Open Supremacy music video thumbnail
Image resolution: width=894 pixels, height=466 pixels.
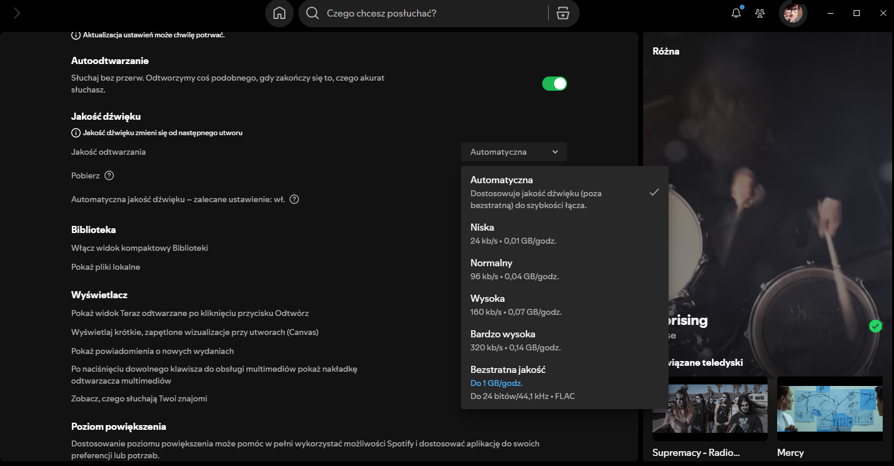pos(710,407)
